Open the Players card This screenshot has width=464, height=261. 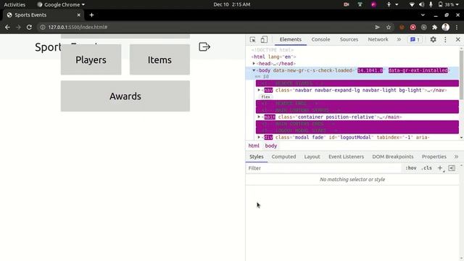91,59
